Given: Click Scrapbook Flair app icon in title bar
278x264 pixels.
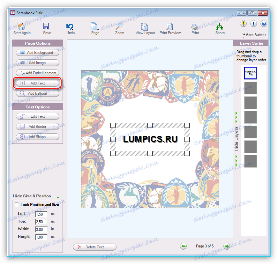Looking at the screenshot, I should click(13, 13).
